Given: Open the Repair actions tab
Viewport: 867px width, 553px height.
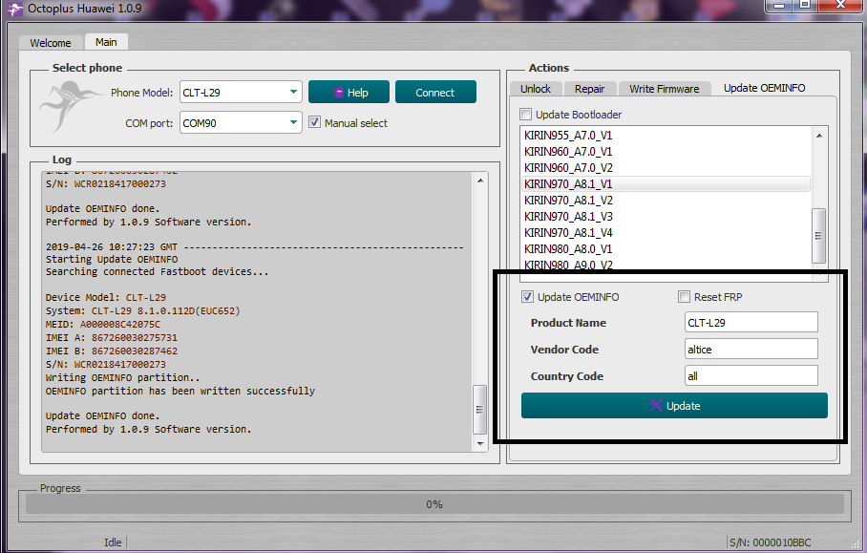Looking at the screenshot, I should 589,89.
